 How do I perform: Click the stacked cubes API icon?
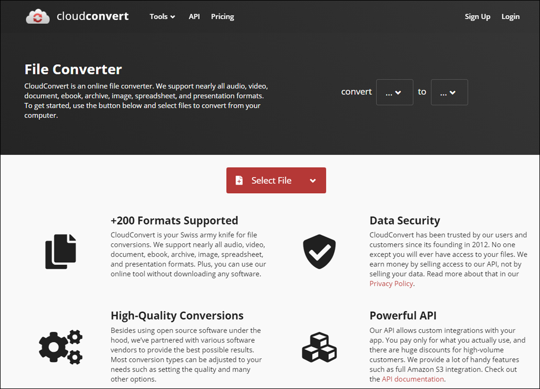[x=319, y=347]
